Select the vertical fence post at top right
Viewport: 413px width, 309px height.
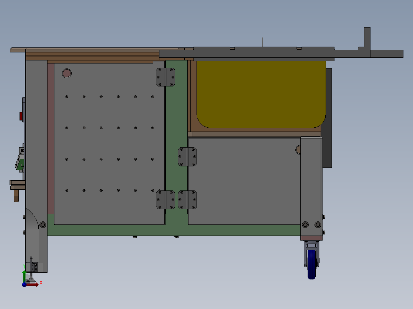pos(367,38)
